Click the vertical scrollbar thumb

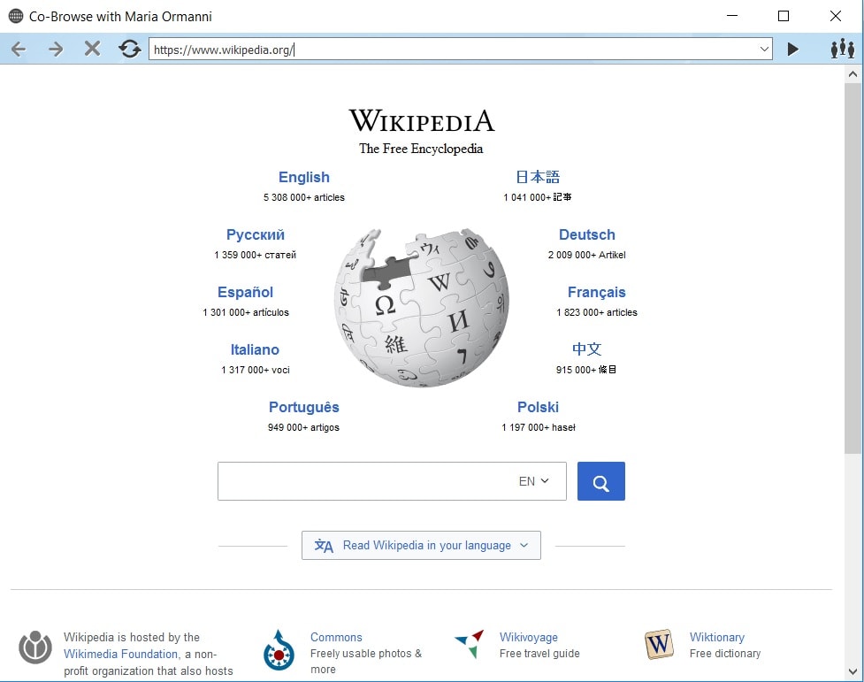(x=853, y=268)
